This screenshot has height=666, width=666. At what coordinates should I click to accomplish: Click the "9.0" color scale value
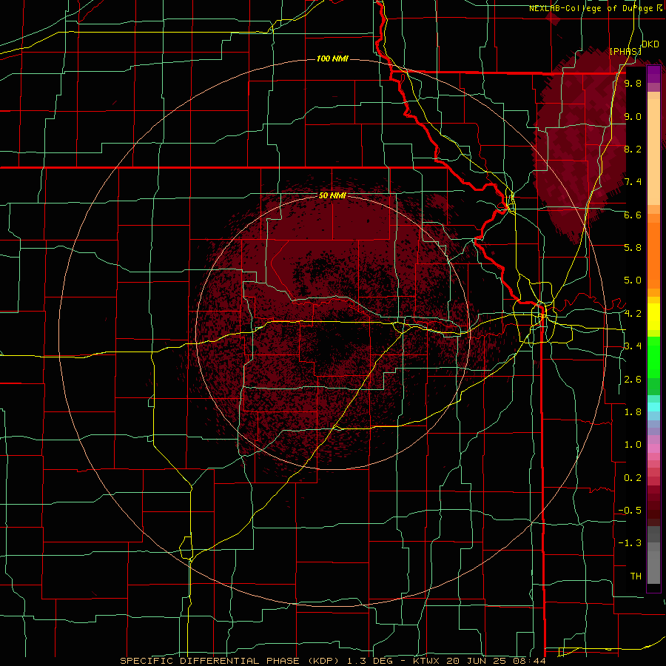coord(633,116)
